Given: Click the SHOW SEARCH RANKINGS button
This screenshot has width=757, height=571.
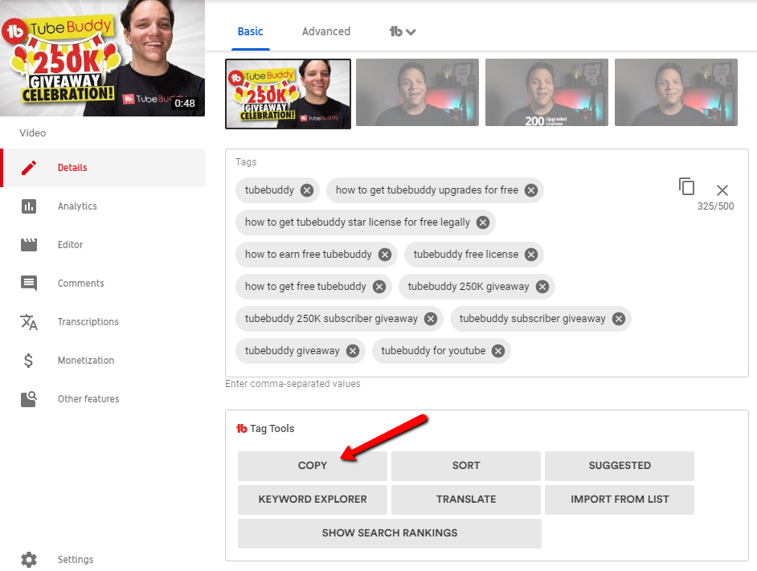Looking at the screenshot, I should (x=389, y=533).
